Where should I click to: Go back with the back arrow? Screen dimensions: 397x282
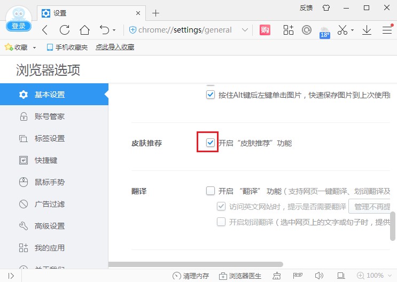[x=45, y=30]
